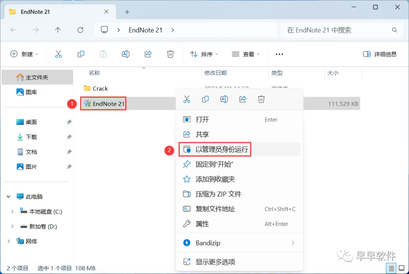Open 主文件夹 in the sidebar
The width and height of the screenshot is (409, 274).
[x=37, y=77]
